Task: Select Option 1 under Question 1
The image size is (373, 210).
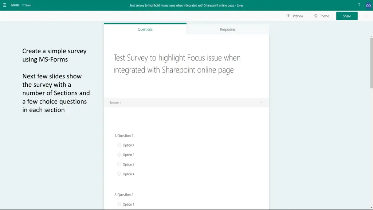Action: coord(119,145)
